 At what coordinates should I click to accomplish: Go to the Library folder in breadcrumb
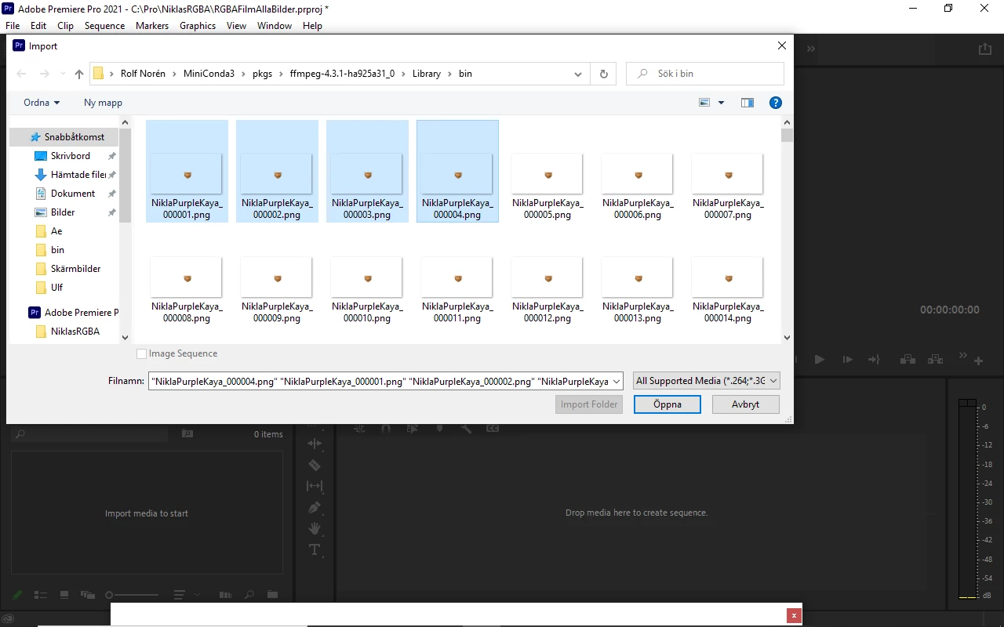pos(427,74)
